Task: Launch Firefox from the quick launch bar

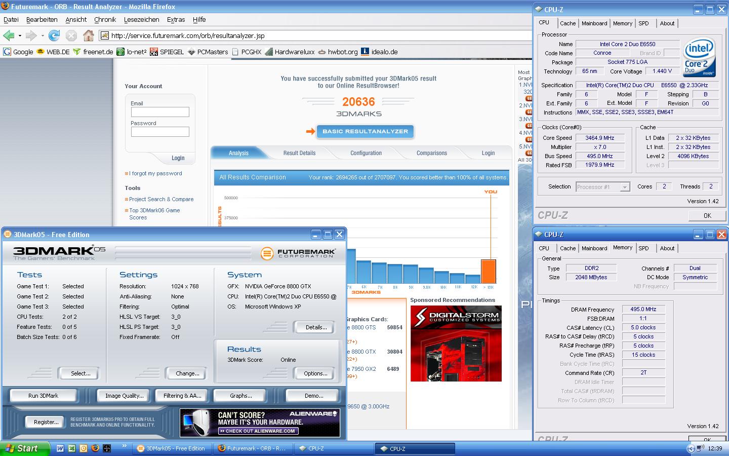Action: pyautogui.click(x=95, y=448)
